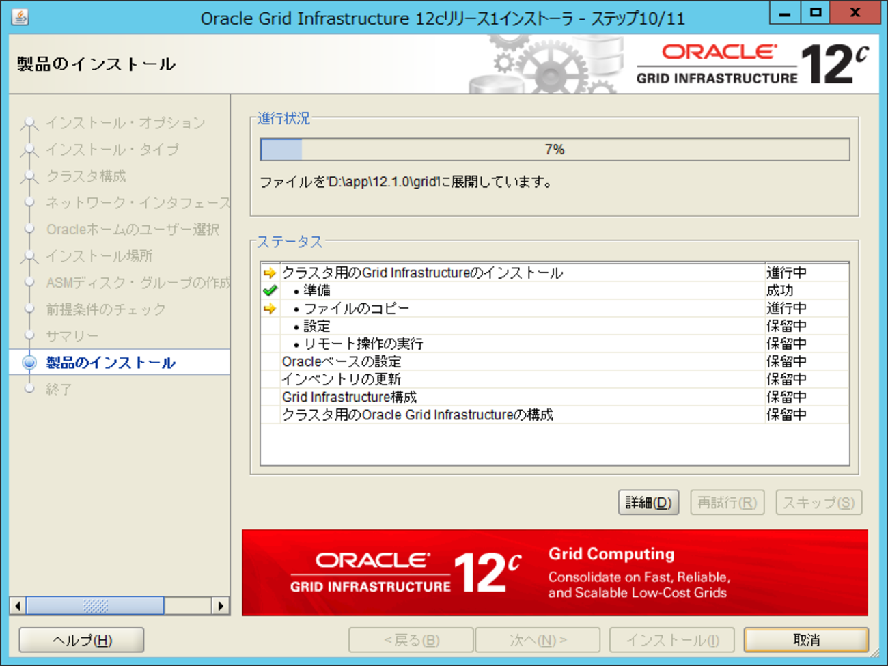Click the インベントリの更新 status row

[x=555, y=379]
